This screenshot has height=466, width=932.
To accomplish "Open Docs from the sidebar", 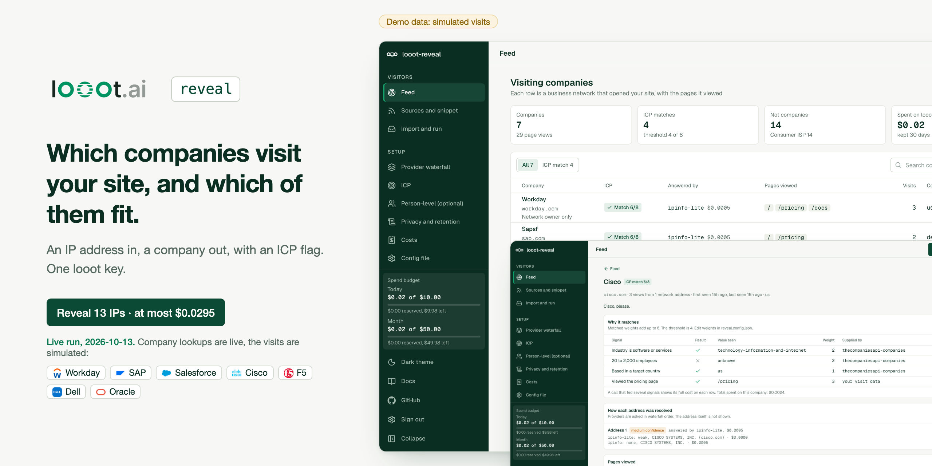I will click(434, 381).
